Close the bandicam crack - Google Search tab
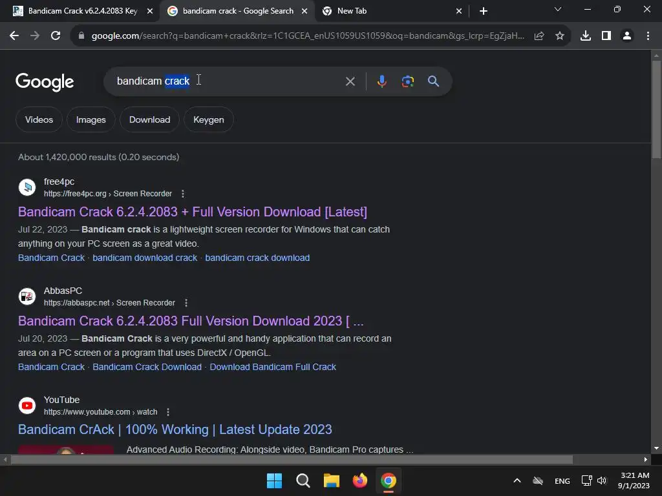Screen dimensions: 662x496 (x=304, y=12)
